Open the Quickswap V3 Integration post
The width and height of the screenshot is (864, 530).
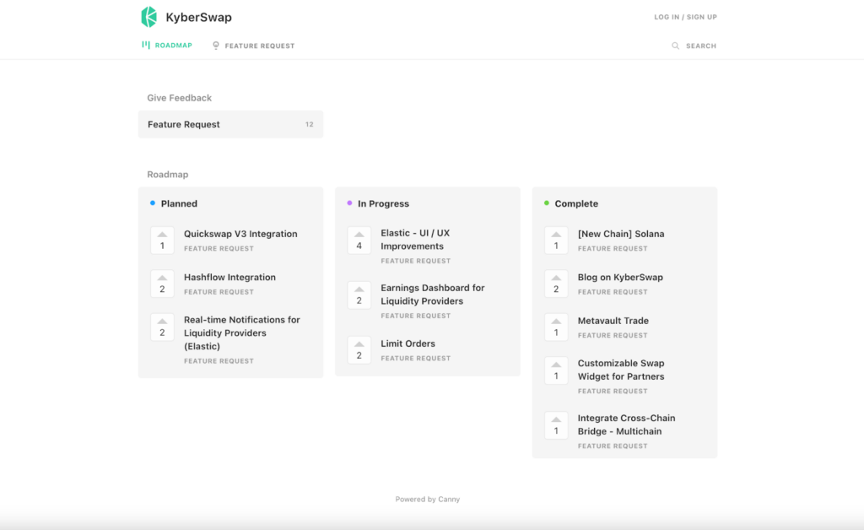[240, 234]
